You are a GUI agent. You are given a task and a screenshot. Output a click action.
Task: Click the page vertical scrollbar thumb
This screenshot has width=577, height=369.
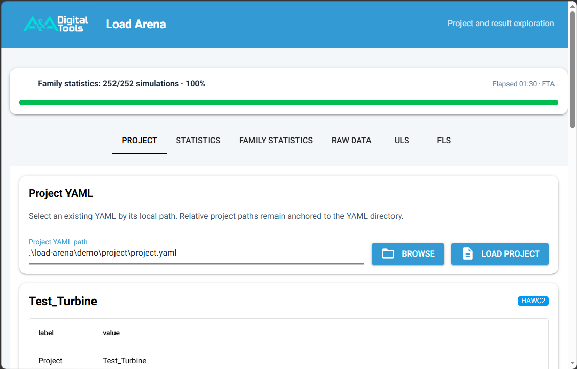click(572, 70)
